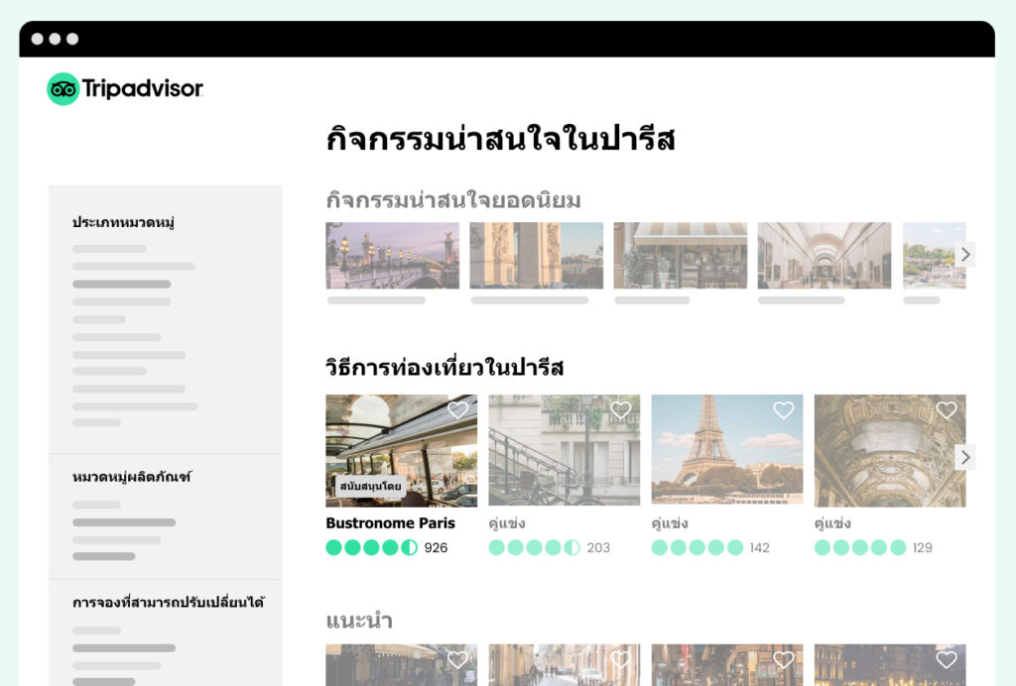Favorite the competitor card rated 203
This screenshot has height=686, width=1016.
(x=621, y=409)
